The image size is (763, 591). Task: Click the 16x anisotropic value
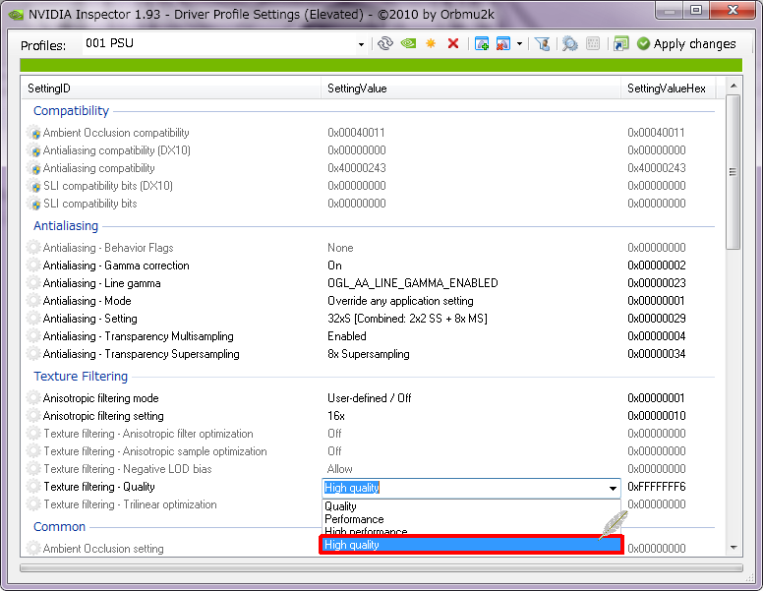tap(335, 416)
